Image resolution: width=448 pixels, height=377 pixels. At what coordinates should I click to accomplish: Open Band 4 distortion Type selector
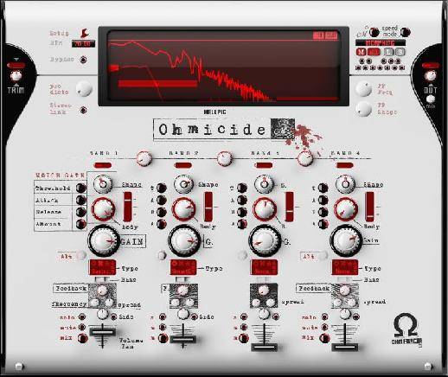345,267
